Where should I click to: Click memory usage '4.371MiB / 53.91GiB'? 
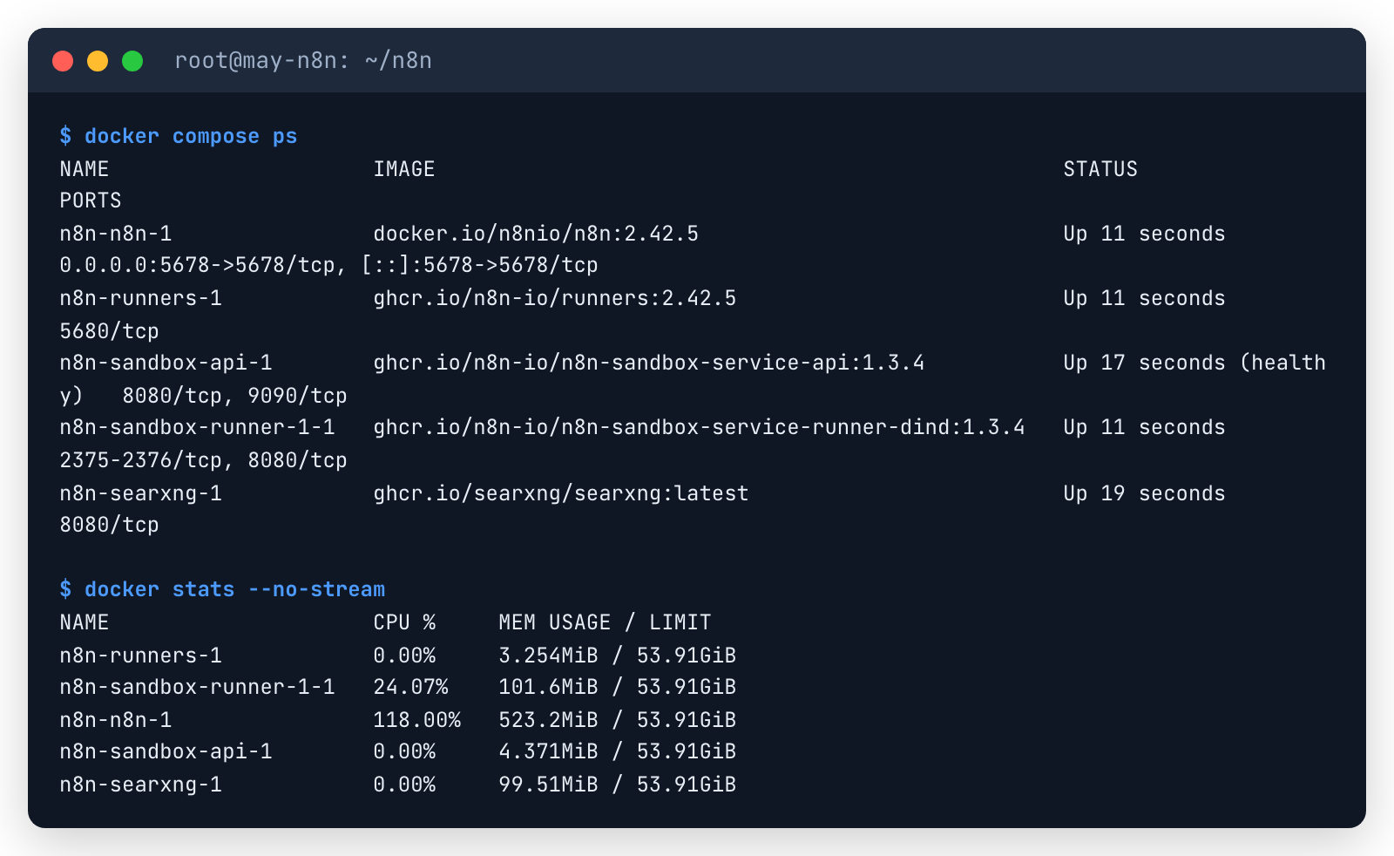tap(618, 751)
